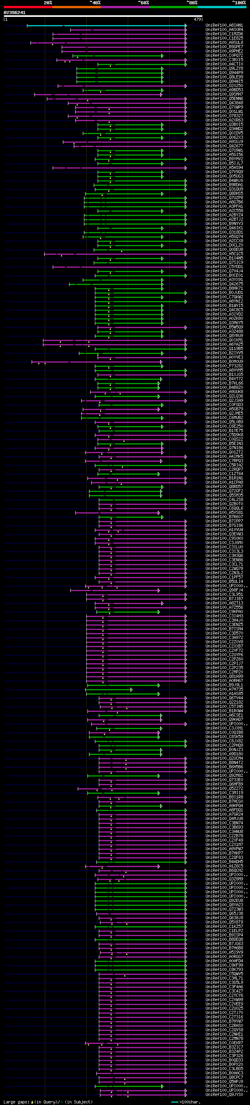Select hit UniRef100_Q9SMH7 label
This screenshot has height=1105, width=250.
click(224, 94)
